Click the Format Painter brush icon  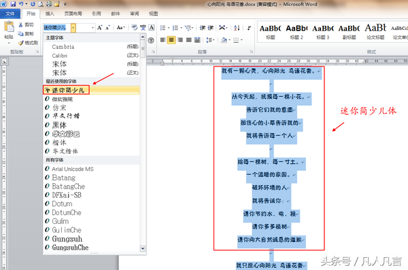20,43
